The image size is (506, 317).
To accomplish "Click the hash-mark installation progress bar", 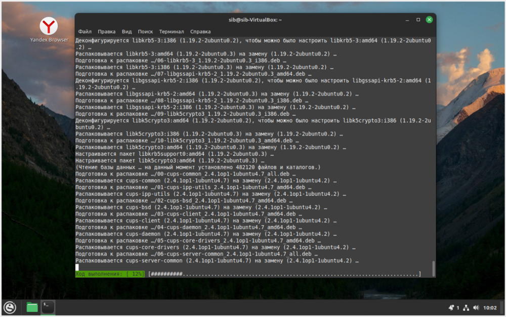I will (284, 274).
